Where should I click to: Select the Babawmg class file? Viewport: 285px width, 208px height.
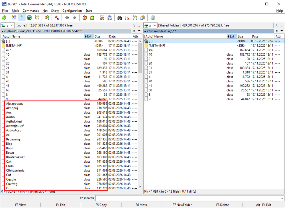click(x=13, y=139)
